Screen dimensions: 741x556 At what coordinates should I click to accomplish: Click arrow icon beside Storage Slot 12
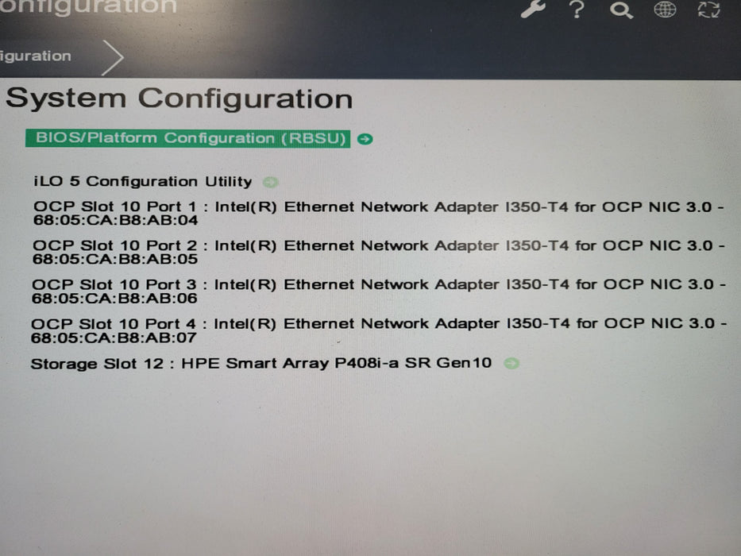(x=511, y=363)
